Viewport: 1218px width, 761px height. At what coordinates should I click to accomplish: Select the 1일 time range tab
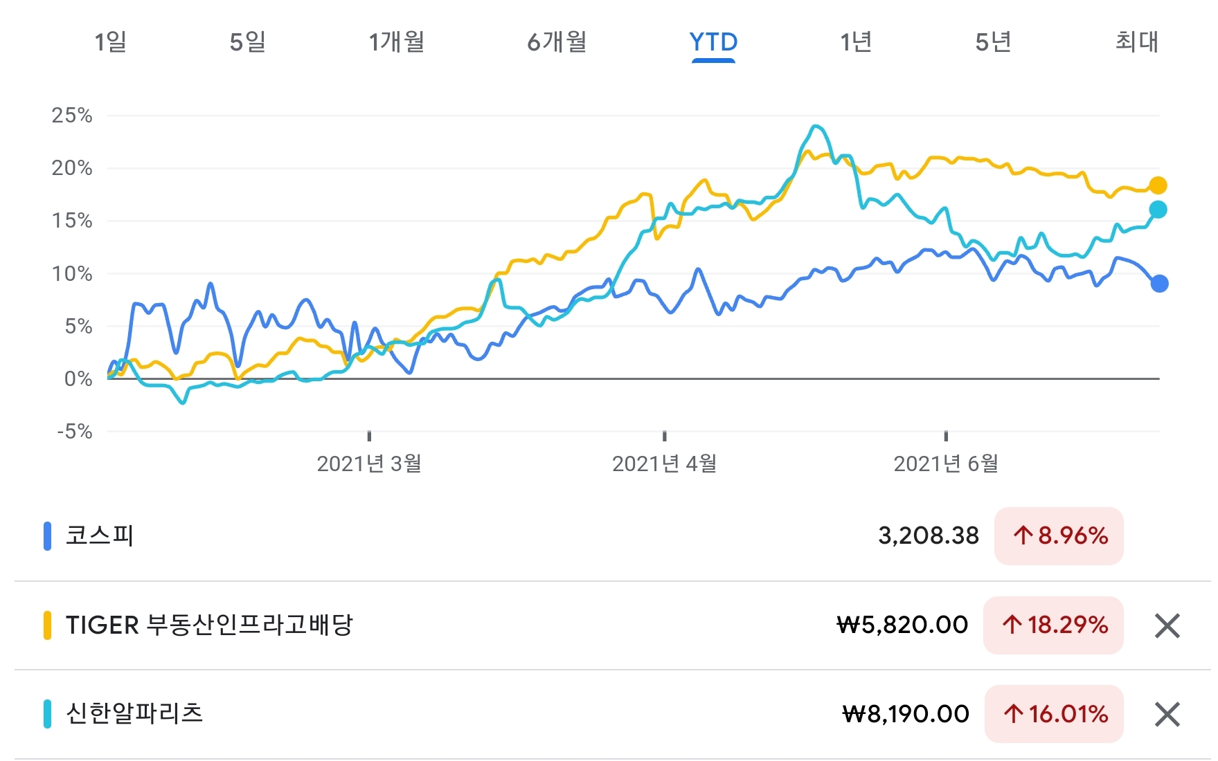pyautogui.click(x=111, y=42)
